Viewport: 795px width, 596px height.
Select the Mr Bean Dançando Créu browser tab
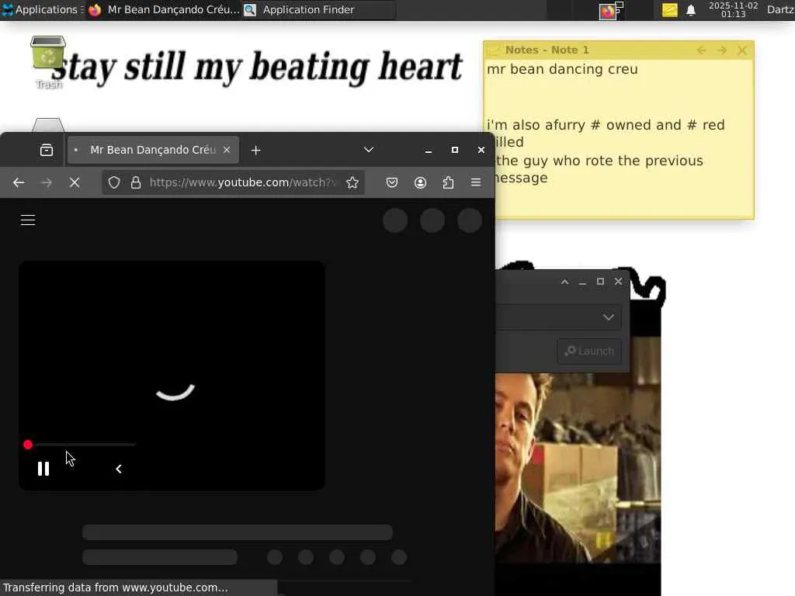tap(153, 150)
